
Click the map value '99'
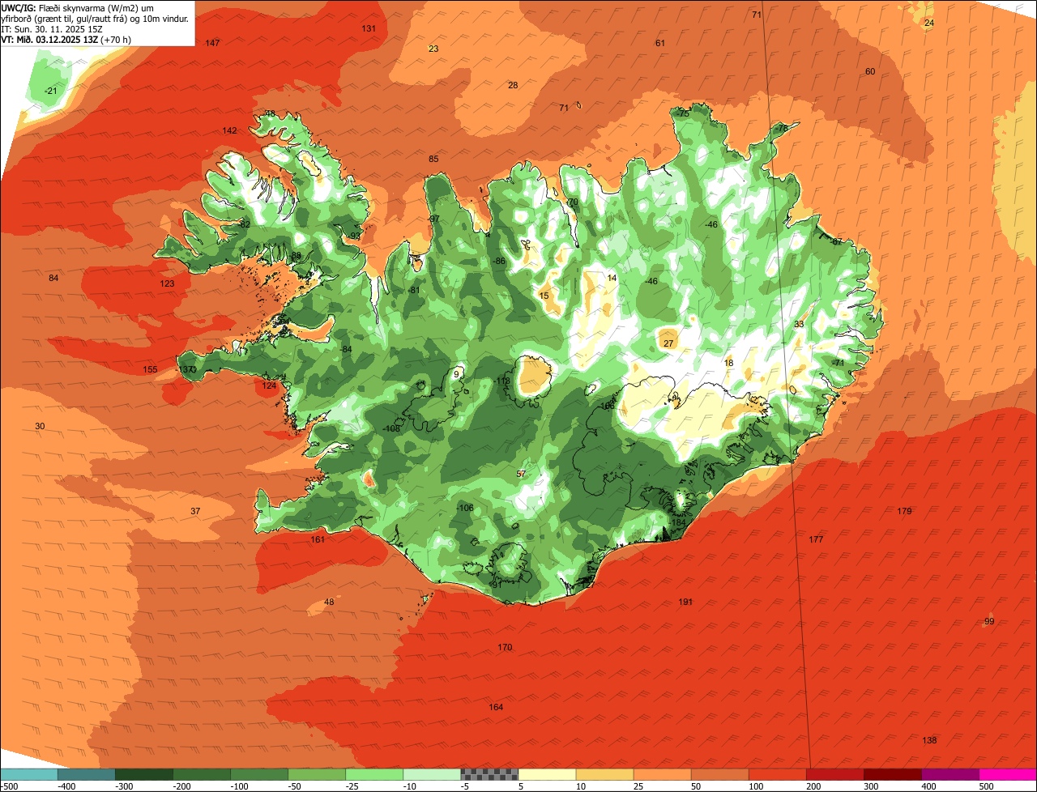tap(989, 621)
